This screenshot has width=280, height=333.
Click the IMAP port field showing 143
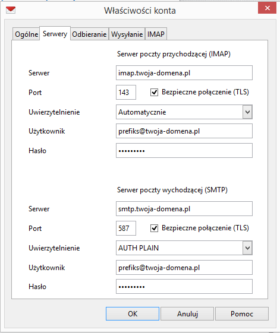[x=126, y=93]
